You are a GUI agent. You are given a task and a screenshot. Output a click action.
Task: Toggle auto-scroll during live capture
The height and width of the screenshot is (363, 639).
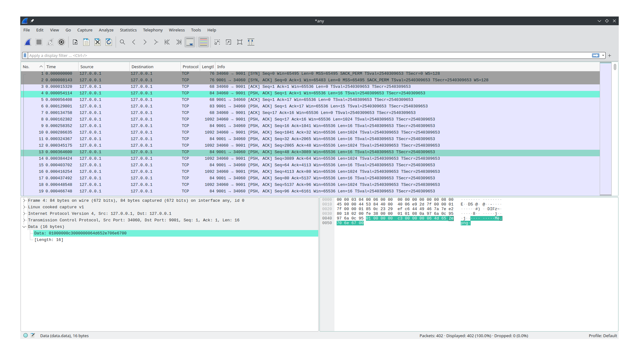click(190, 42)
